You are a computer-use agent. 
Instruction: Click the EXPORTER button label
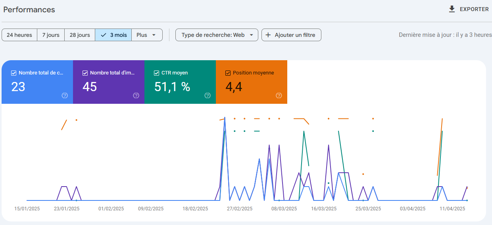(x=474, y=9)
